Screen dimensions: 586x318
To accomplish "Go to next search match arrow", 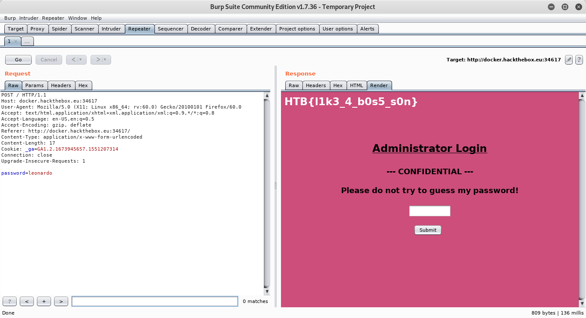I will point(61,301).
